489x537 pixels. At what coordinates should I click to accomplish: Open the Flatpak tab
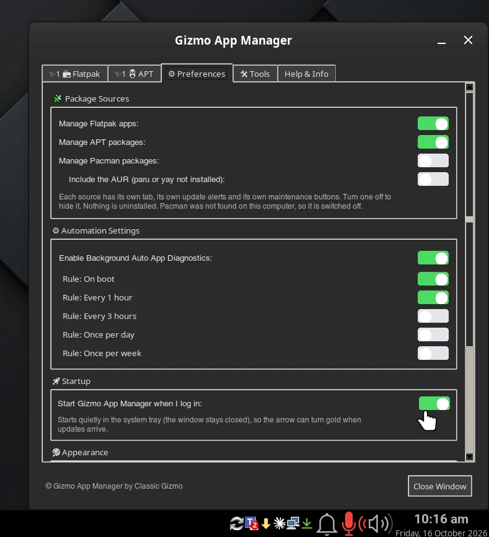pyautogui.click(x=75, y=74)
